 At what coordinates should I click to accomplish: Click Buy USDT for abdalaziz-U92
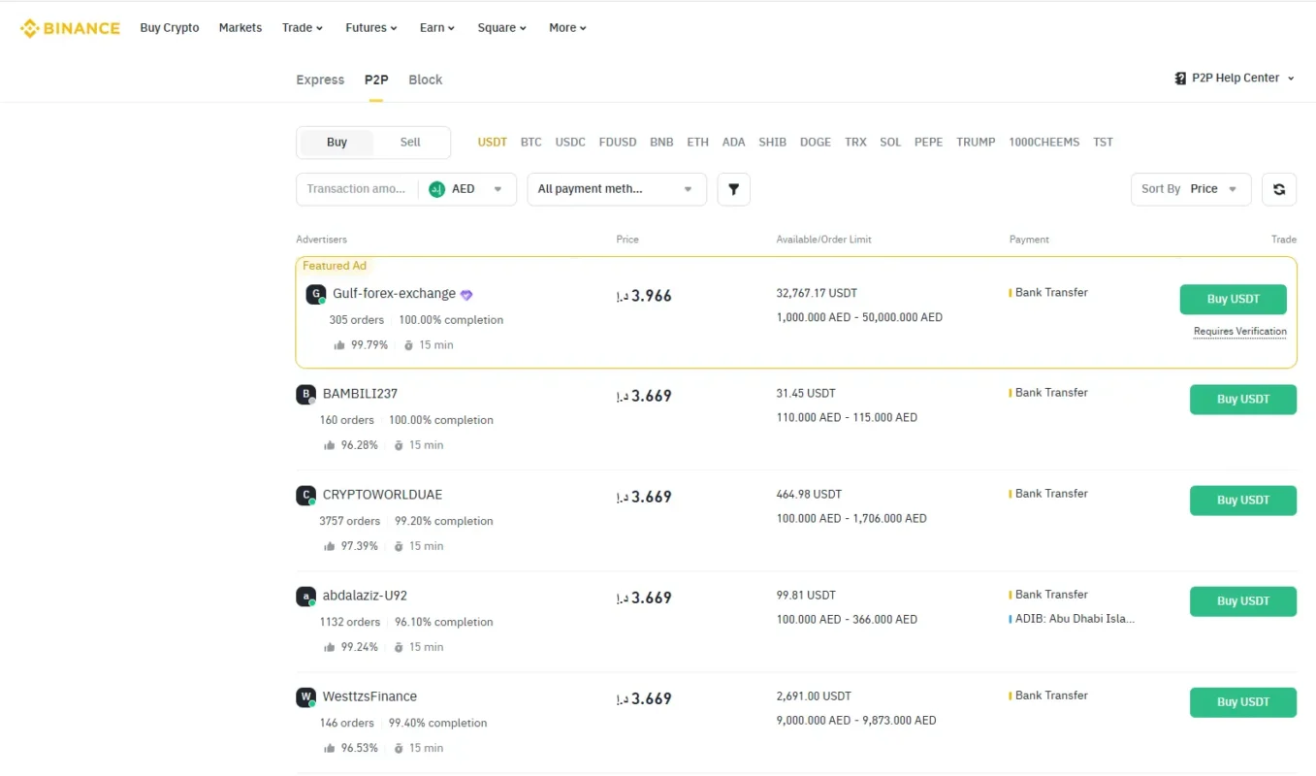pos(1243,601)
